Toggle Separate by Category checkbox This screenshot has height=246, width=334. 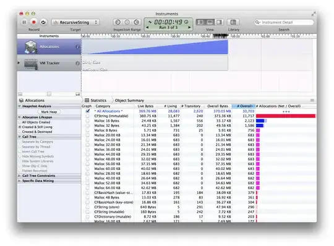(20, 142)
